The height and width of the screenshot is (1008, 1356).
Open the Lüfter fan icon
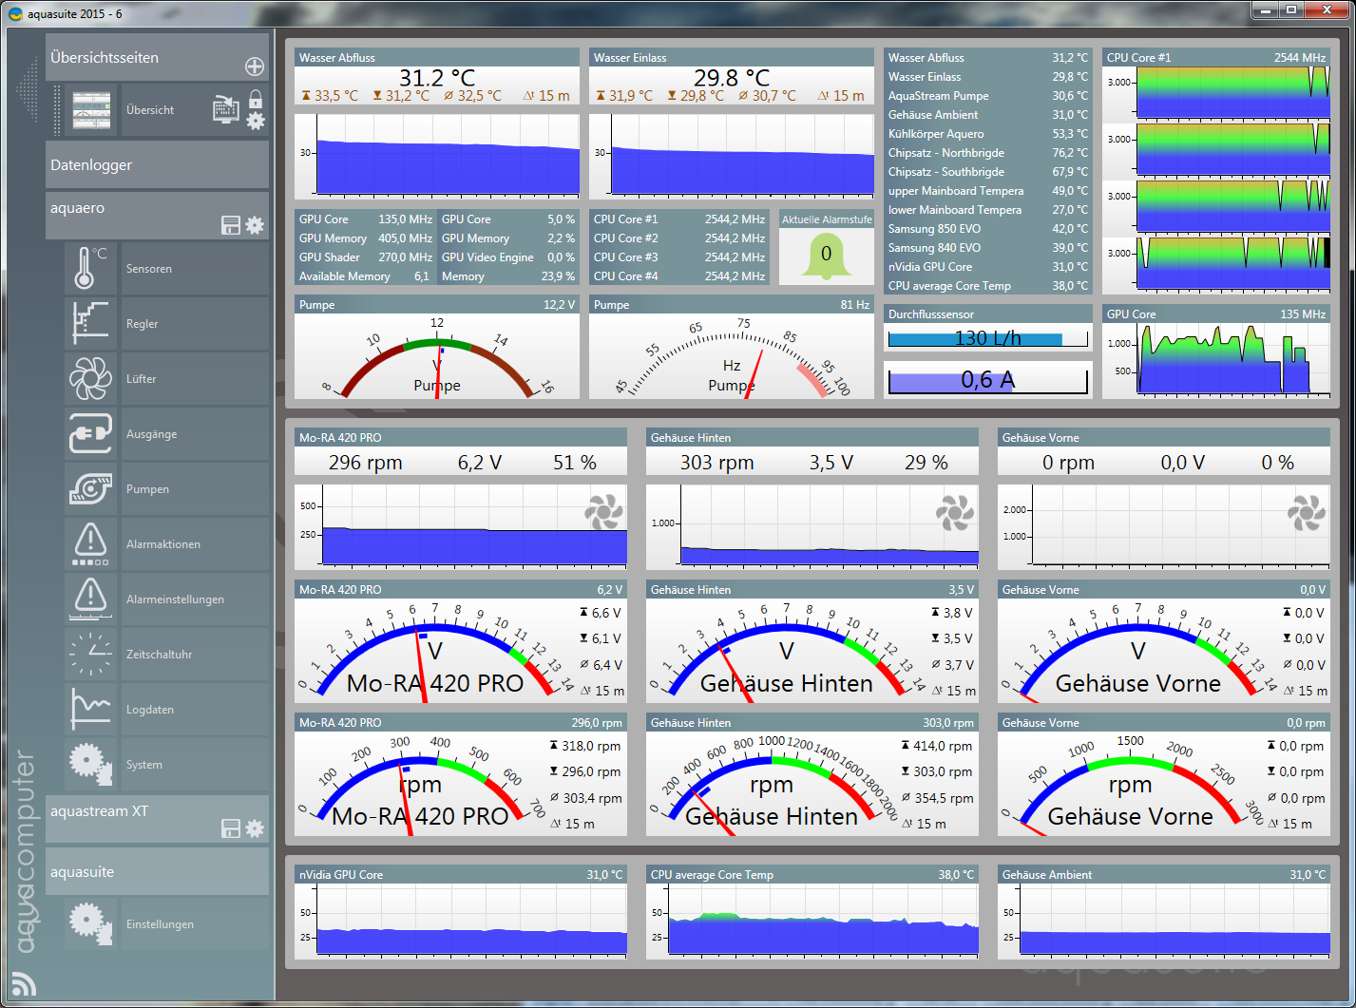[x=90, y=379]
